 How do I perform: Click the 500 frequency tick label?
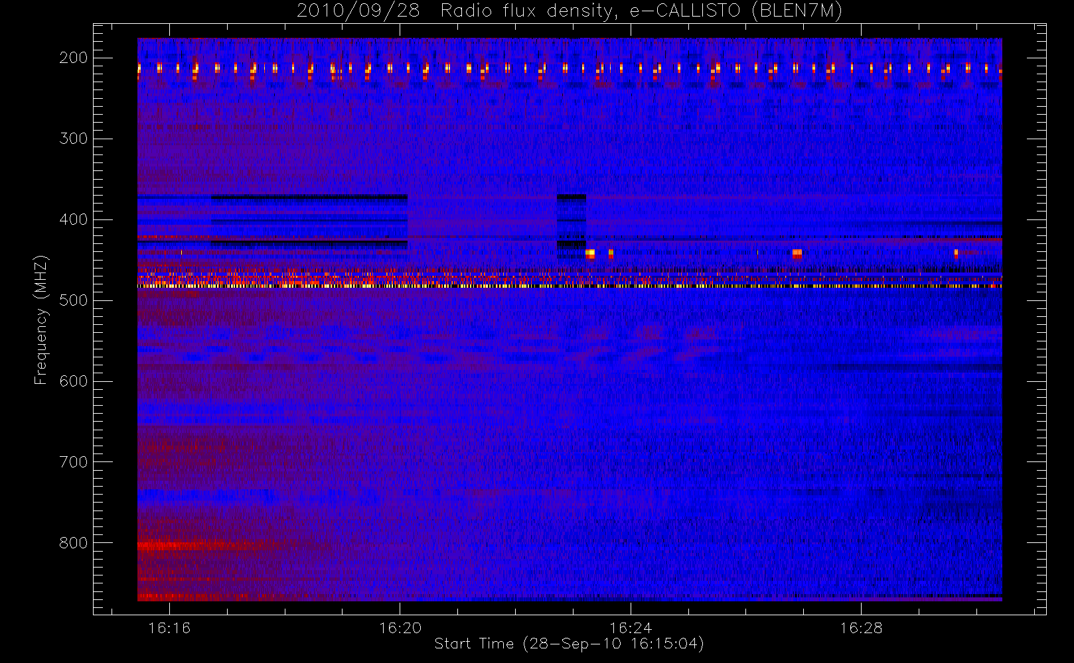[x=73, y=300]
